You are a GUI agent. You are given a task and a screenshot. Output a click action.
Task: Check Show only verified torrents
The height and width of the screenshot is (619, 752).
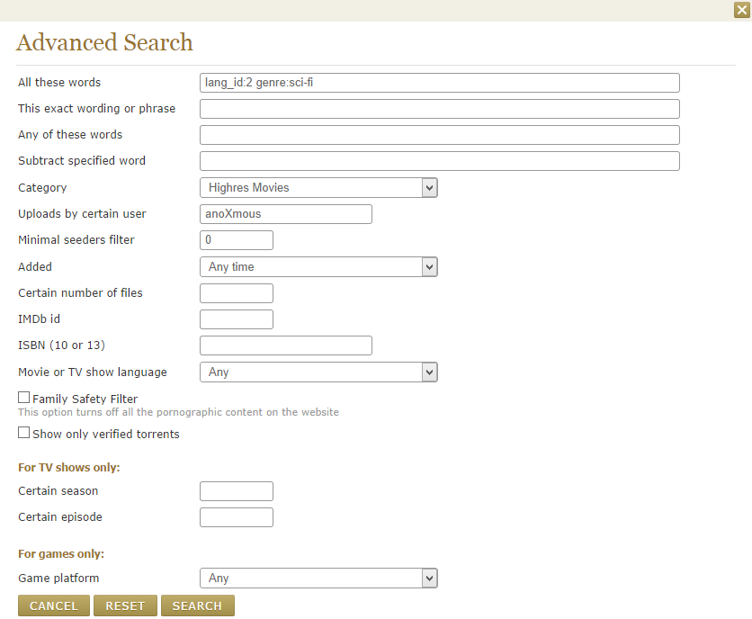(x=23, y=433)
